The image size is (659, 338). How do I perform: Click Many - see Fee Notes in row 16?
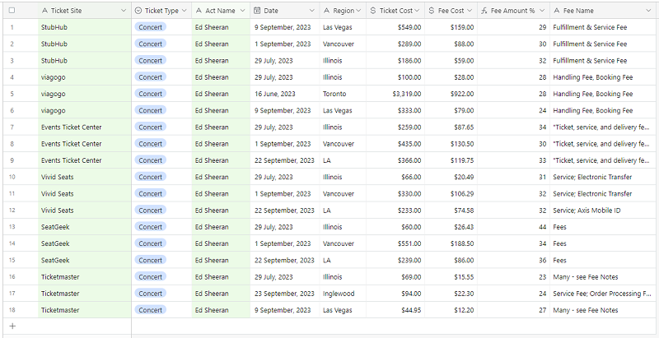point(604,277)
